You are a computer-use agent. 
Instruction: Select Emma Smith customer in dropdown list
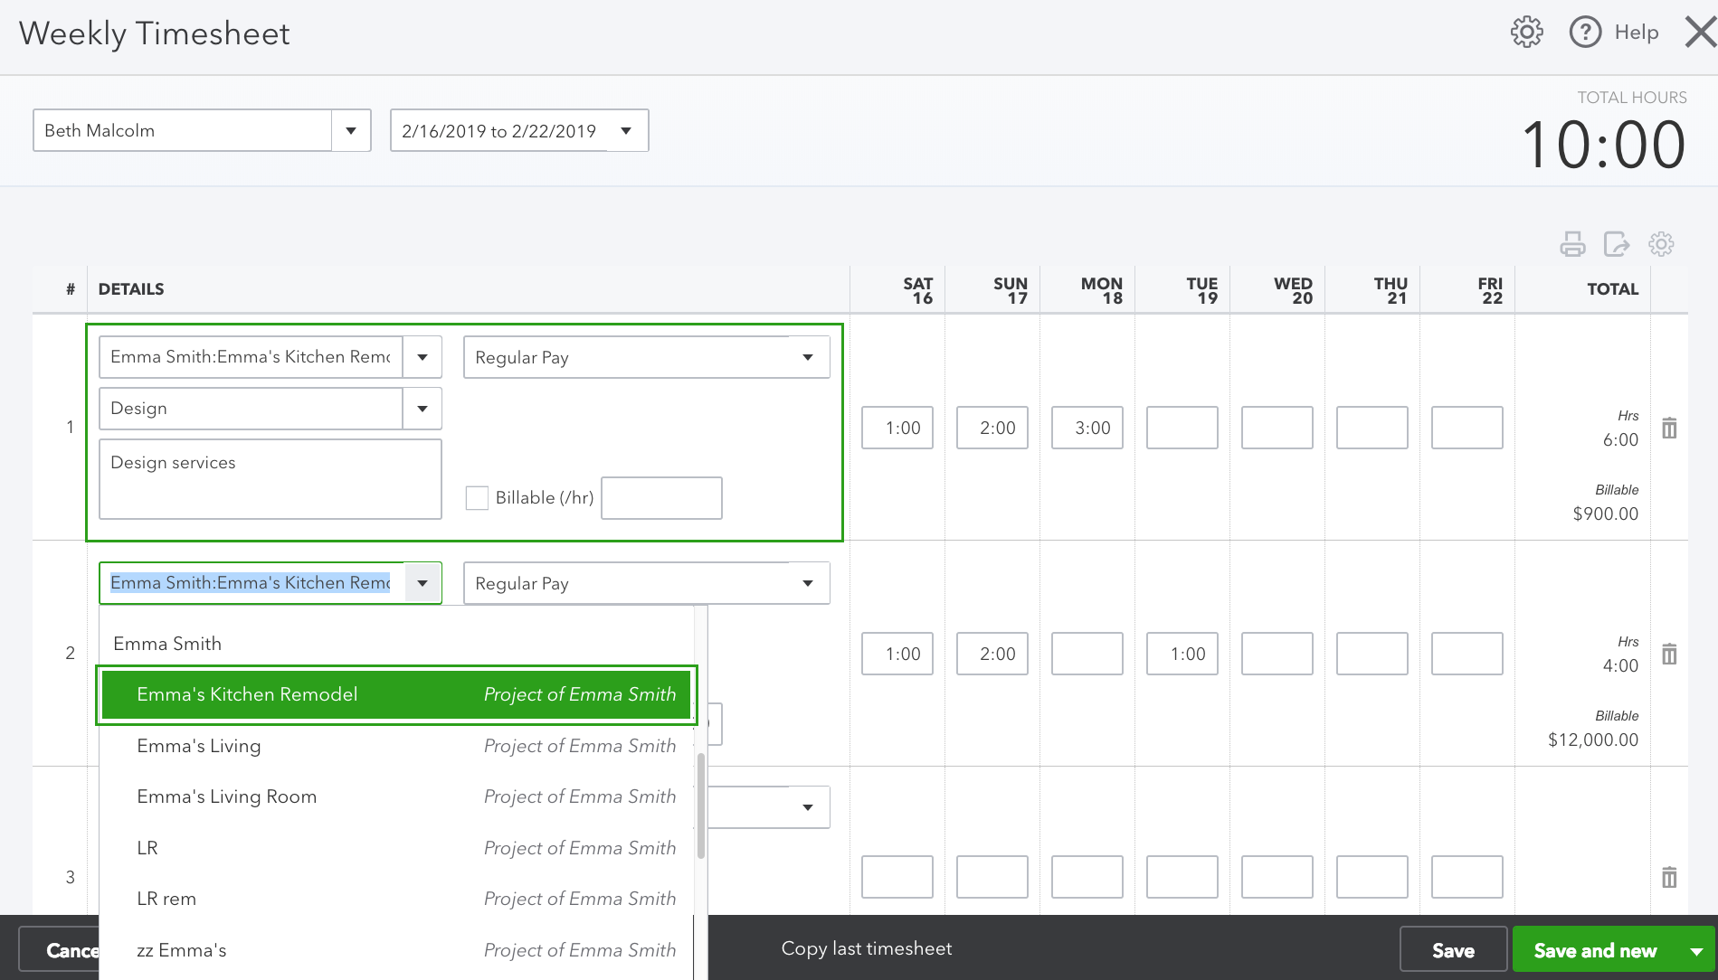point(396,644)
